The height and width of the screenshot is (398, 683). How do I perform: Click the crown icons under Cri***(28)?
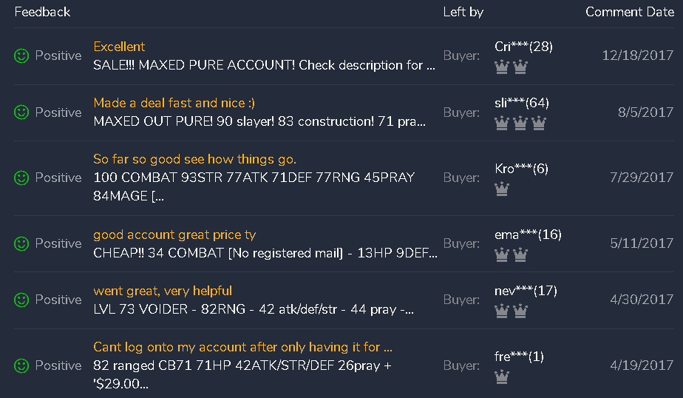point(511,67)
